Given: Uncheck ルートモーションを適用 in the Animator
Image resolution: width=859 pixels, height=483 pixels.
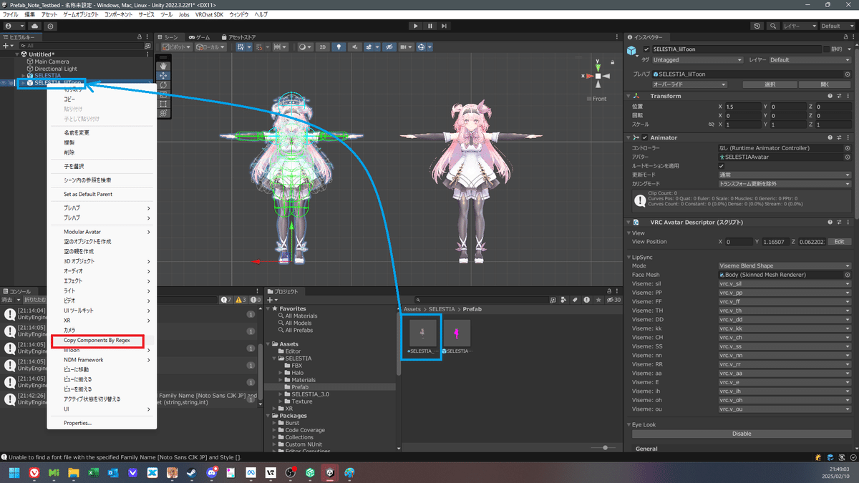Looking at the screenshot, I should pos(721,166).
